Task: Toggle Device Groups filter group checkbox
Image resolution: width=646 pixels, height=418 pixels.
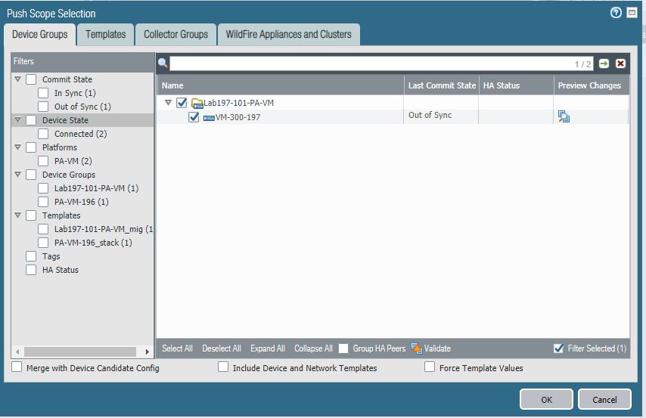Action: coord(31,174)
